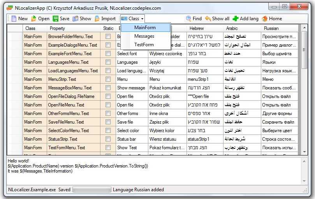Screen dimensions: 315x199
Task: Select the 'Выберите цвет' Russian cell
Action: [280, 131]
